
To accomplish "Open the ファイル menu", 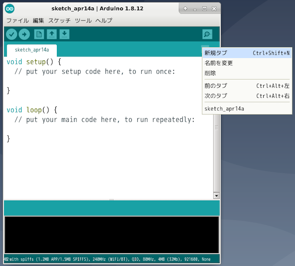I will pyautogui.click(x=17, y=21).
